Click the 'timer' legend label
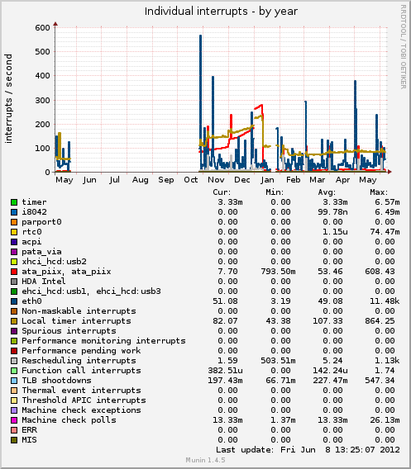The height and width of the screenshot is (469, 411). pyautogui.click(x=34, y=202)
